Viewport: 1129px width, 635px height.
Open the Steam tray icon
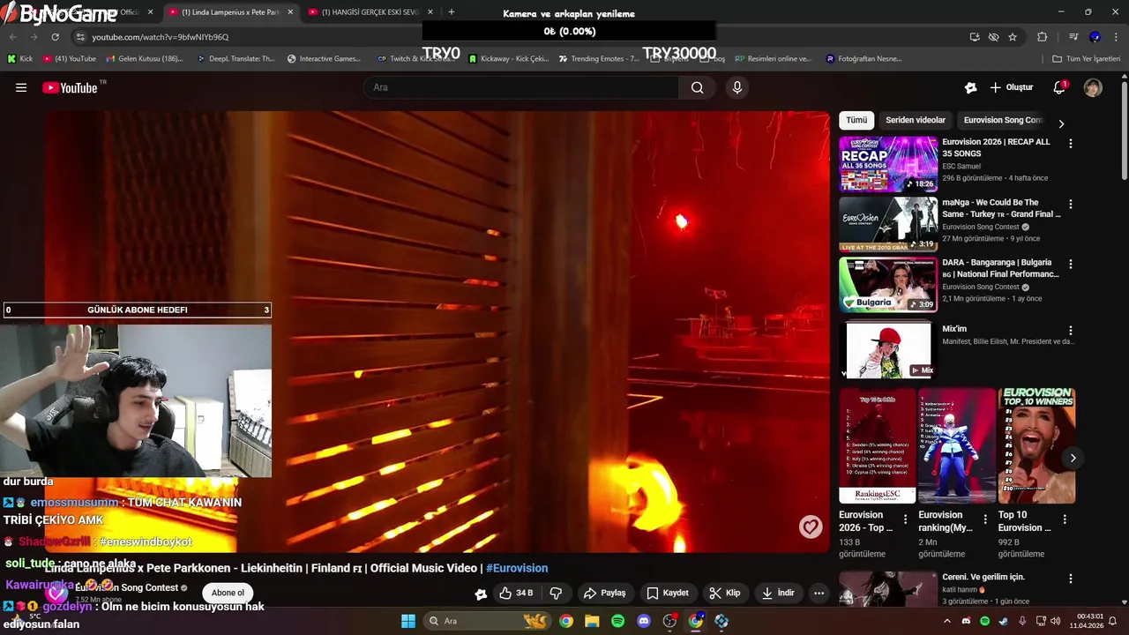[x=1003, y=621]
